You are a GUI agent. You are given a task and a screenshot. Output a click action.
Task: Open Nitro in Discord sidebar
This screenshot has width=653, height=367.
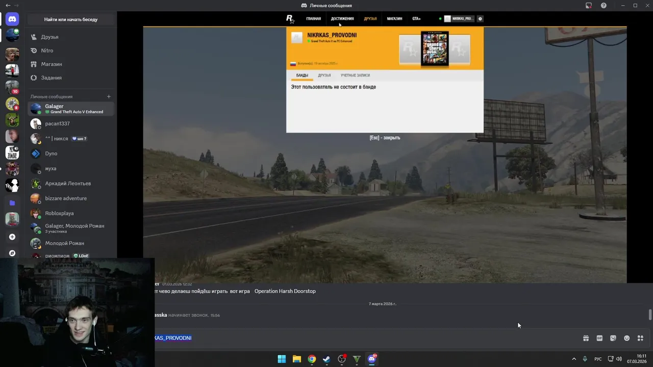[x=71, y=50]
